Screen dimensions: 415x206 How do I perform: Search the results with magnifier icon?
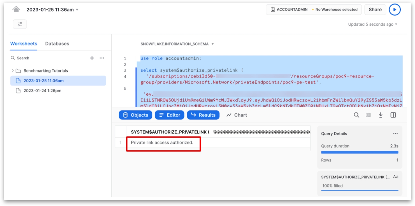(356, 115)
